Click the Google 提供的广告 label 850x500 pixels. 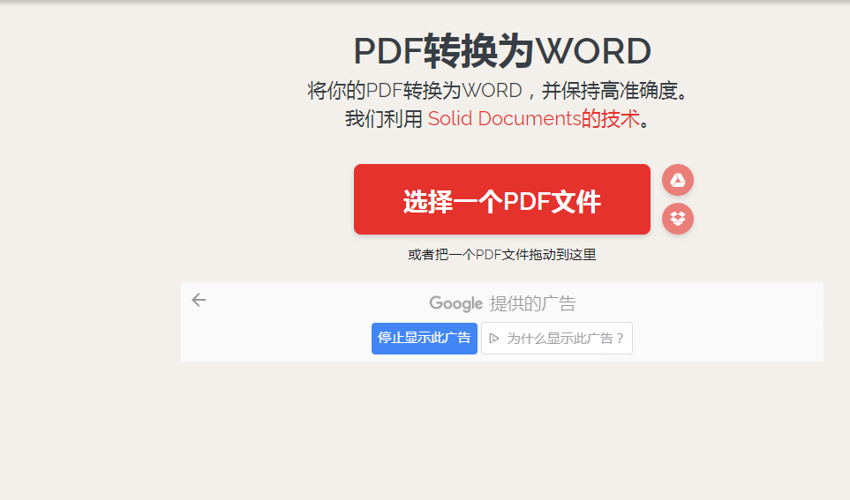click(x=502, y=303)
